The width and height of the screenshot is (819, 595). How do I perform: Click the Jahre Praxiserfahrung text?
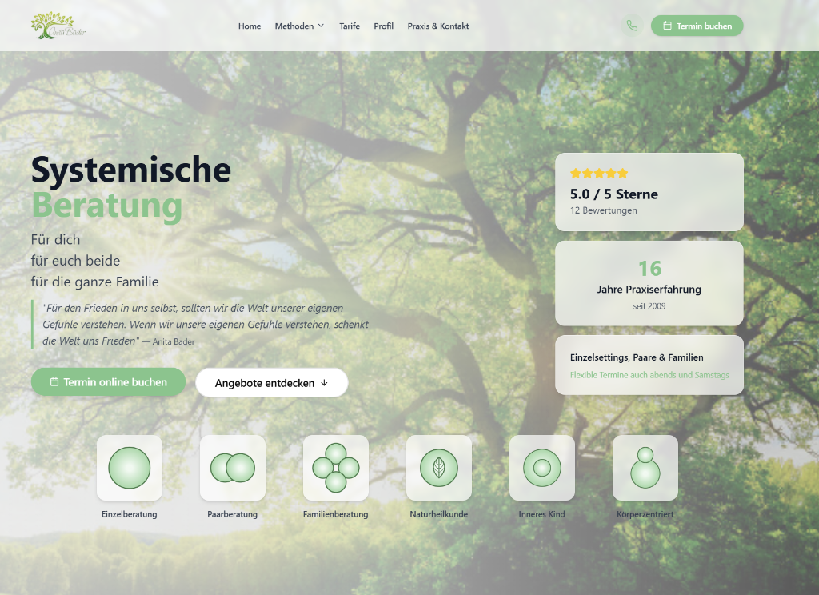tap(649, 289)
